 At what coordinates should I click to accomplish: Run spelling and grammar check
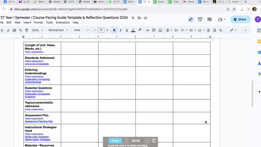point(21,30)
